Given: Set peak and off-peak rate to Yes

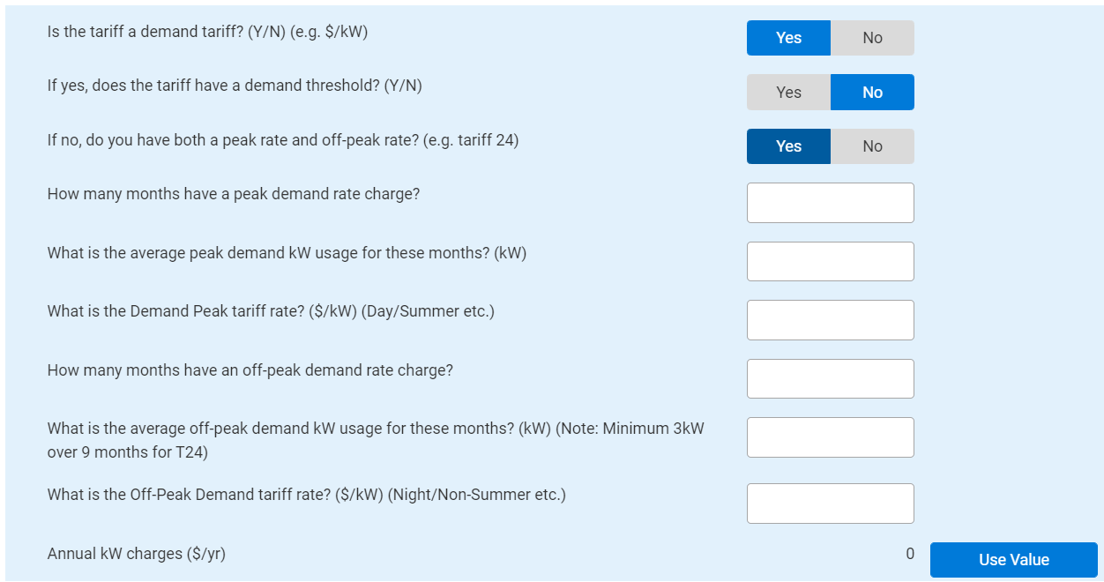Looking at the screenshot, I should (788, 146).
